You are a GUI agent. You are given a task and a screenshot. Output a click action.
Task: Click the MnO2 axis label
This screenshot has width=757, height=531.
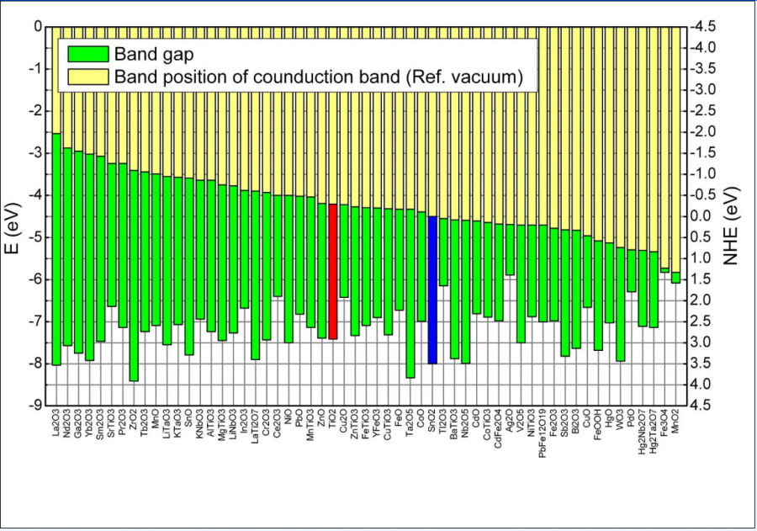[677, 421]
